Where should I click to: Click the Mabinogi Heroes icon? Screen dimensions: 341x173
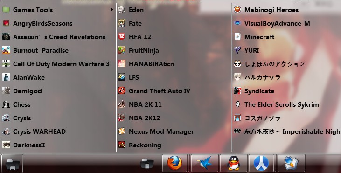237,10
